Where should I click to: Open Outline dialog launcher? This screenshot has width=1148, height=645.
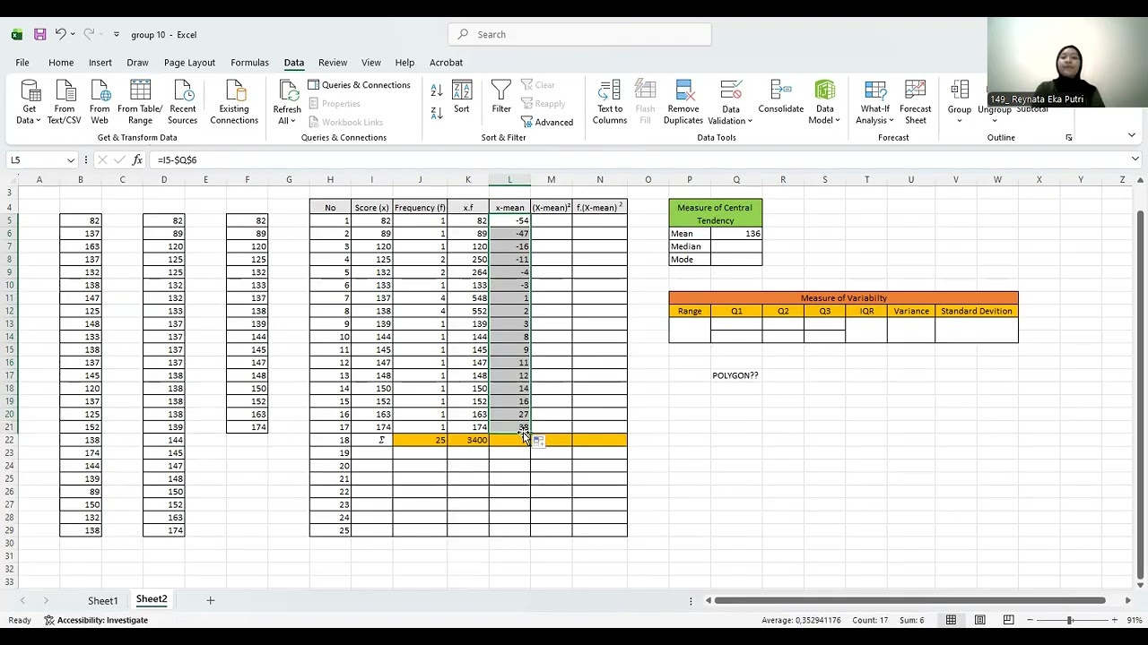(1068, 138)
